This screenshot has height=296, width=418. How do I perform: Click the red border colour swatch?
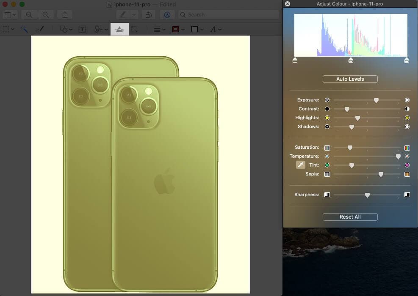(175, 29)
